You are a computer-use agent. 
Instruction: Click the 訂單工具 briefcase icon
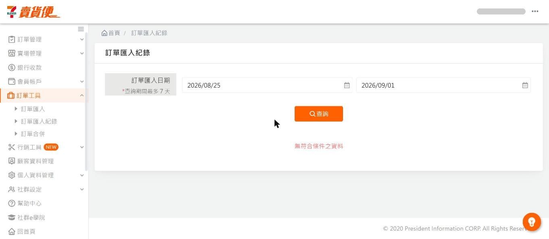click(x=11, y=95)
